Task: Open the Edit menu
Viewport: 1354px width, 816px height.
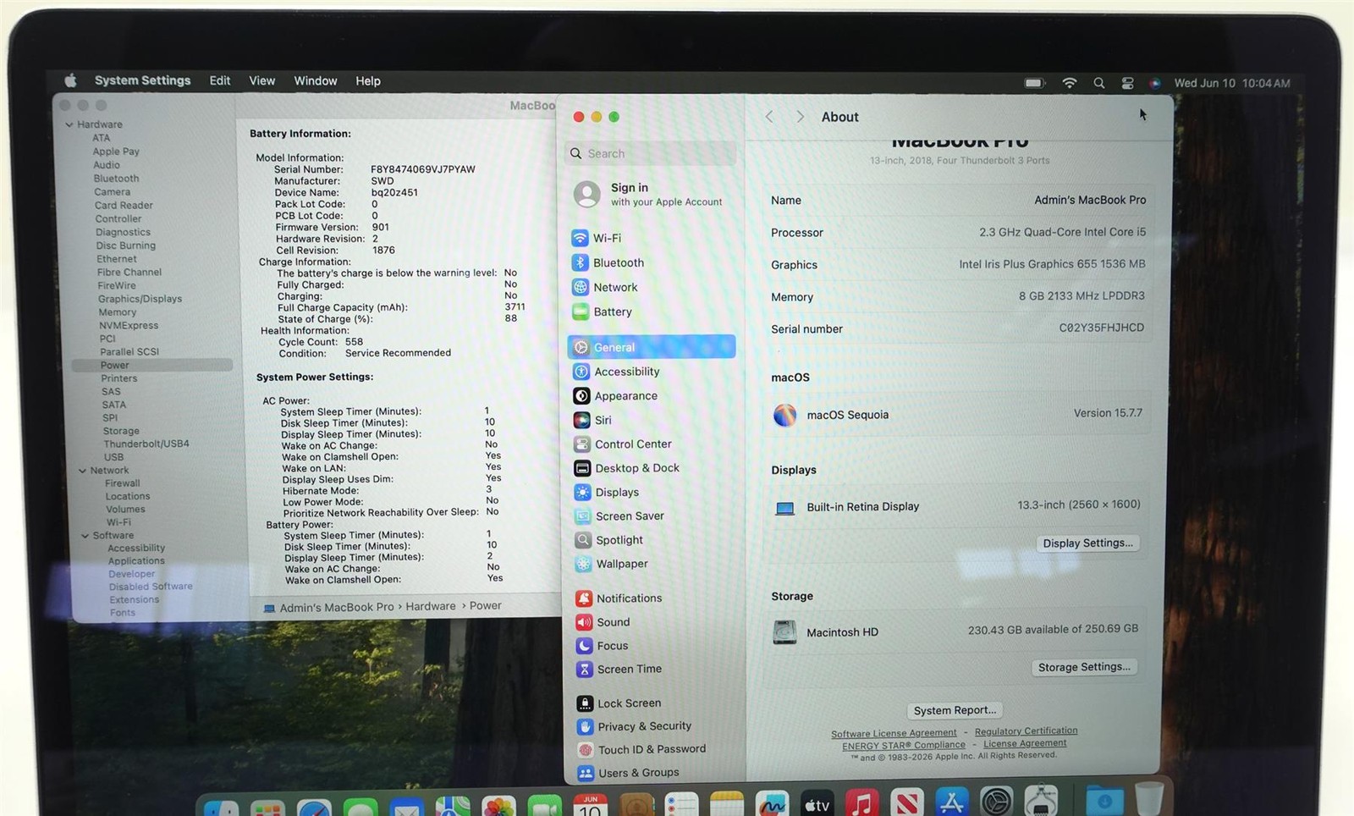Action: [x=220, y=80]
